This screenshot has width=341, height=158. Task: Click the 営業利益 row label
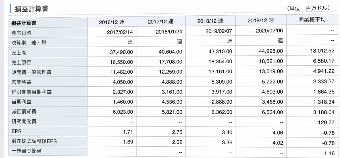[x=21, y=82]
